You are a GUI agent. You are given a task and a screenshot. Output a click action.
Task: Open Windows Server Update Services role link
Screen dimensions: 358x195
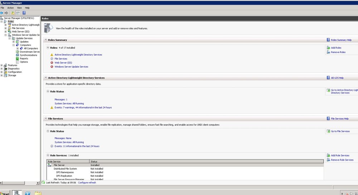point(71,67)
